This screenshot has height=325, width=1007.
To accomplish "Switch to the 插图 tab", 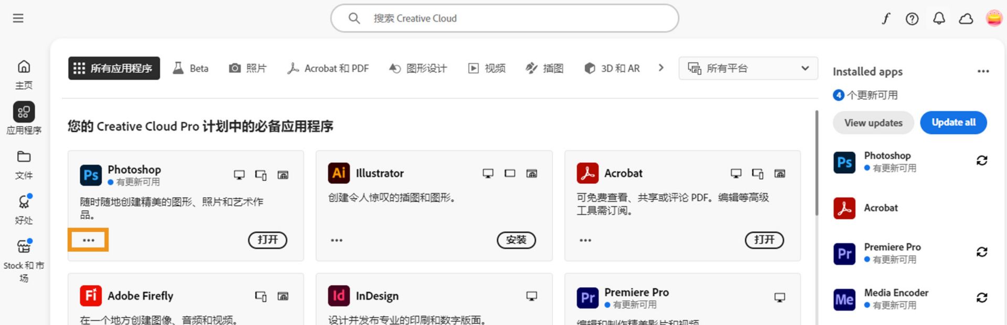I will [x=545, y=68].
